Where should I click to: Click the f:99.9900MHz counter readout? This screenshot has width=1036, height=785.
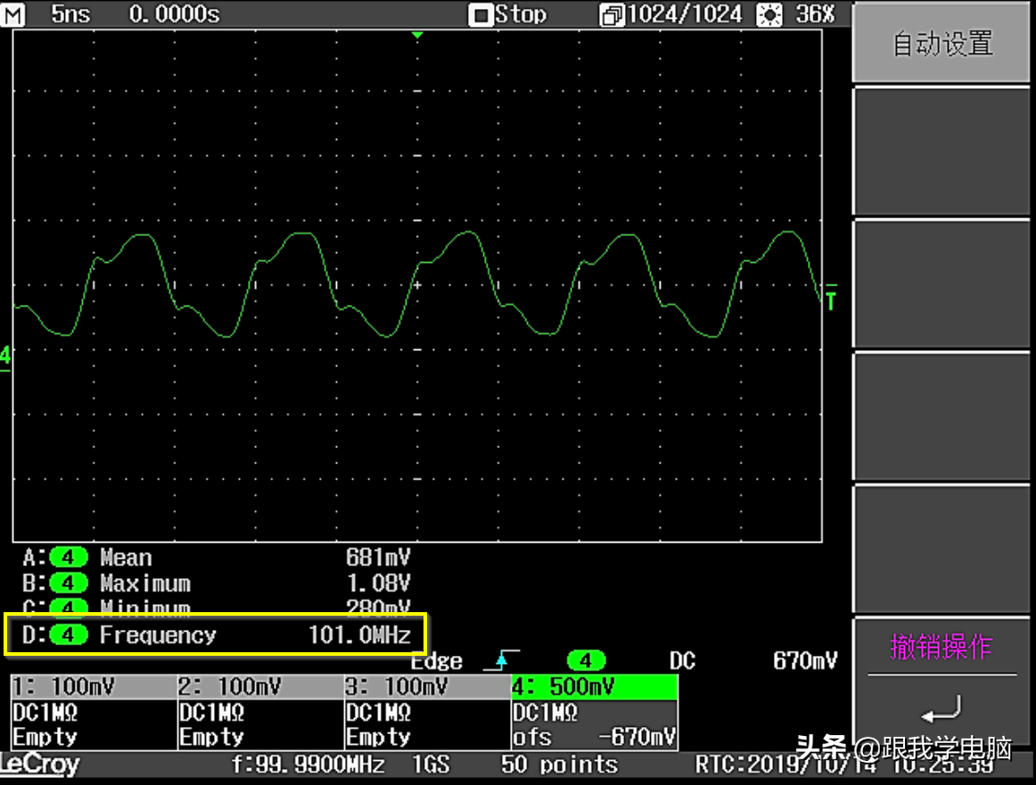pyautogui.click(x=308, y=765)
